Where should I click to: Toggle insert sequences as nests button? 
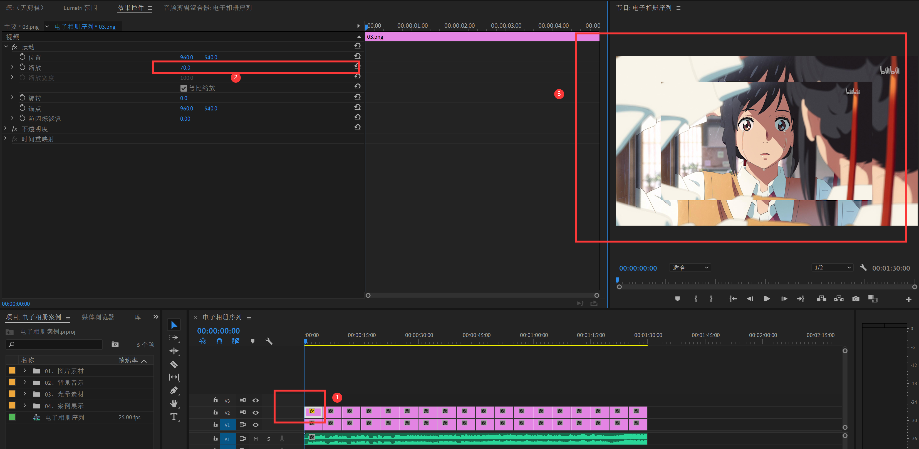click(203, 341)
